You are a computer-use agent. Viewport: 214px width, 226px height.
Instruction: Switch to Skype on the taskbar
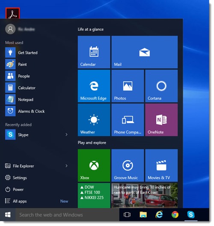(191, 214)
